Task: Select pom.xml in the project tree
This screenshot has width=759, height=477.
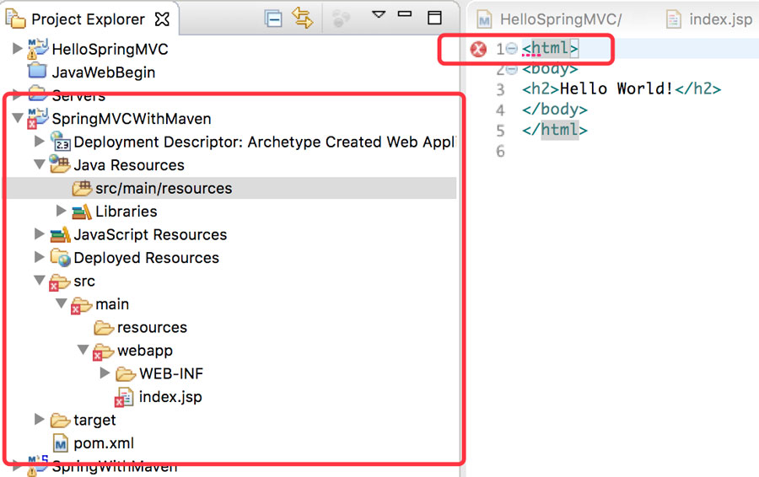Action: [104, 443]
